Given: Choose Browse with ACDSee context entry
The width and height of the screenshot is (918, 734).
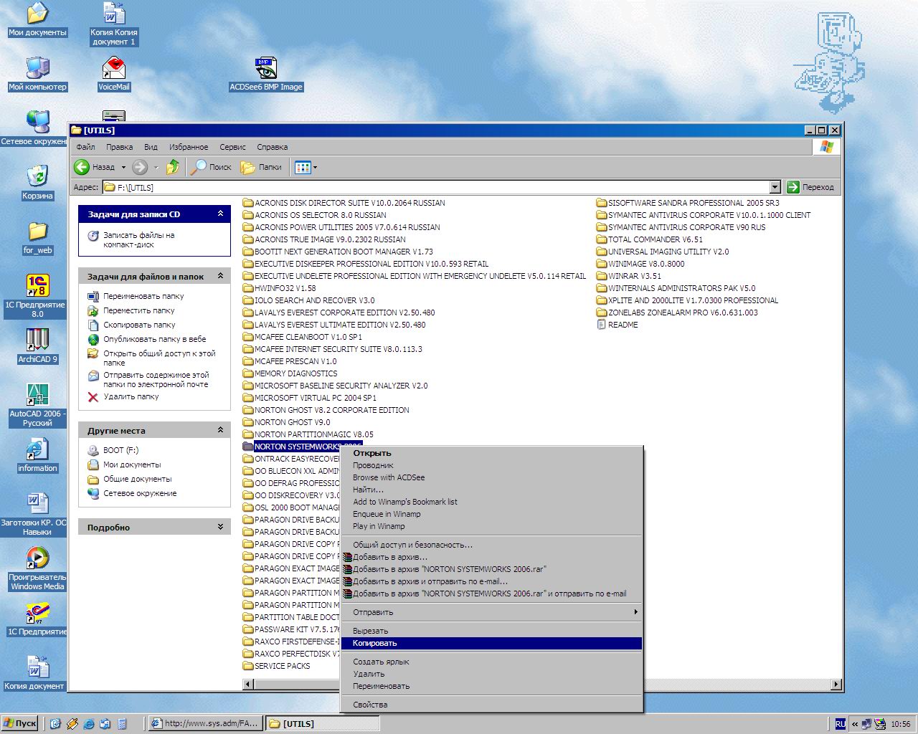Looking at the screenshot, I should tap(491, 477).
